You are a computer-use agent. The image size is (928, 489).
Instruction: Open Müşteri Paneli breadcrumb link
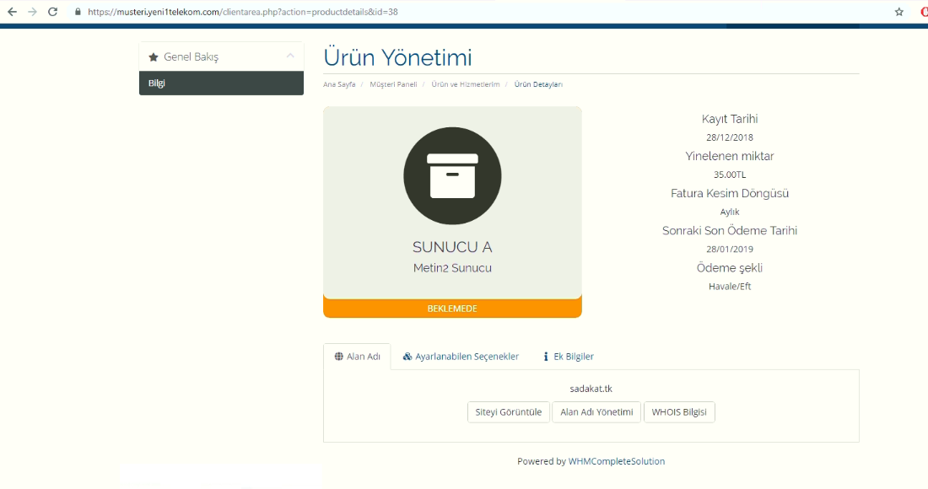(x=394, y=84)
